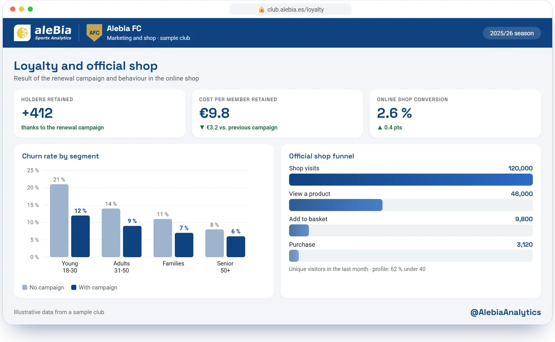
Task: Click the 9,800 add to basket figure
Action: click(524, 219)
